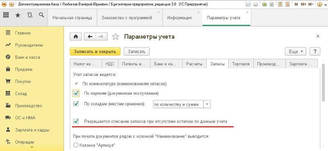
Task: Open the Еще dropdown menu
Action: (295, 51)
